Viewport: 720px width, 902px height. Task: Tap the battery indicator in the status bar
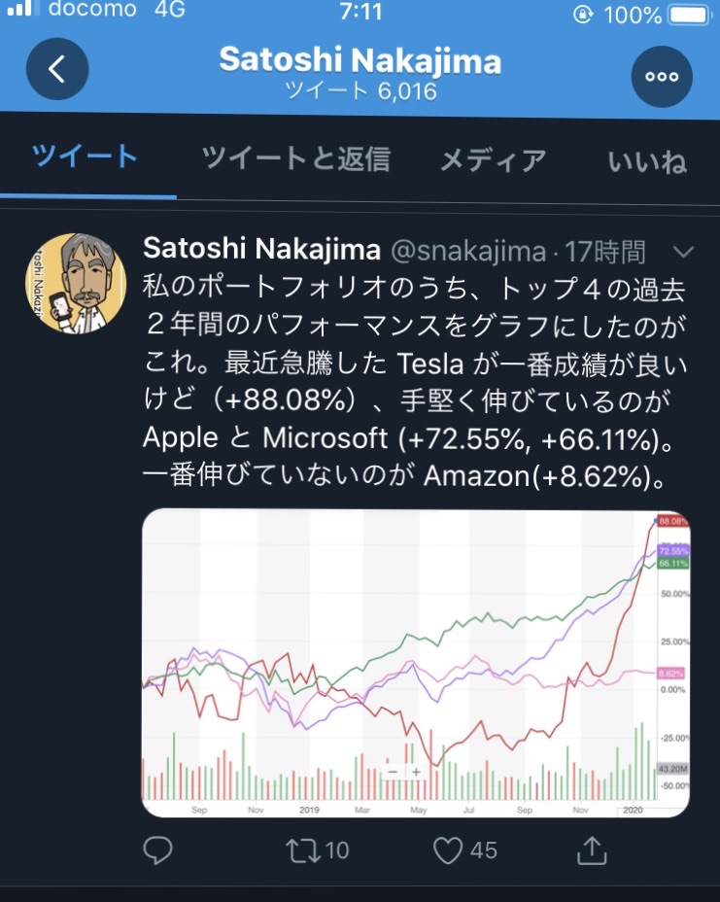click(689, 15)
